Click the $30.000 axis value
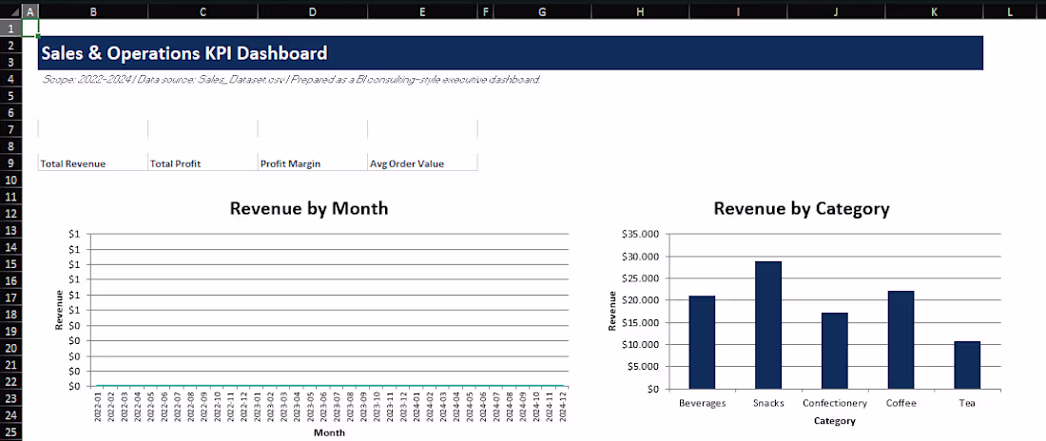This screenshot has height=441, width=1046. (x=640, y=257)
